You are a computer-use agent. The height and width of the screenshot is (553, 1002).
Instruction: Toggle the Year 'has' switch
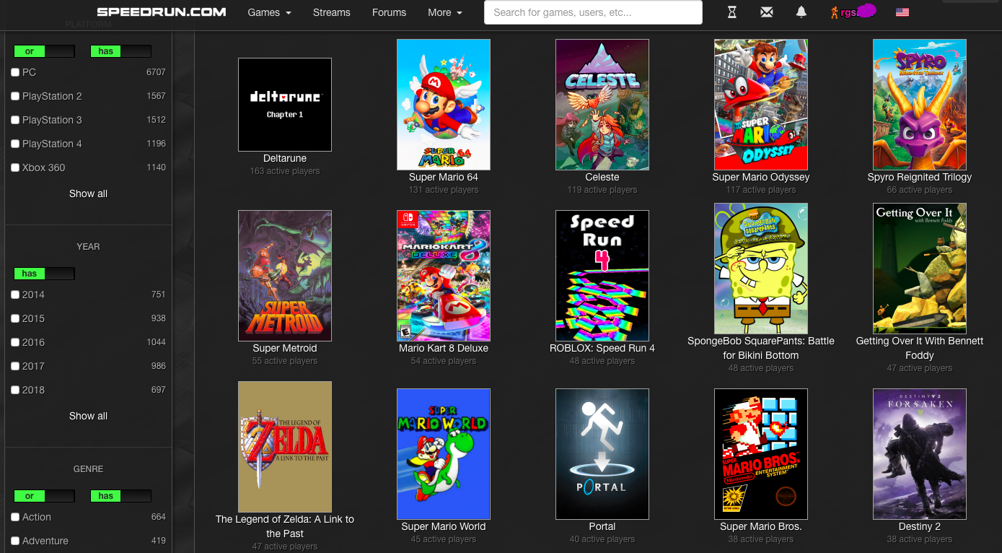tap(44, 274)
